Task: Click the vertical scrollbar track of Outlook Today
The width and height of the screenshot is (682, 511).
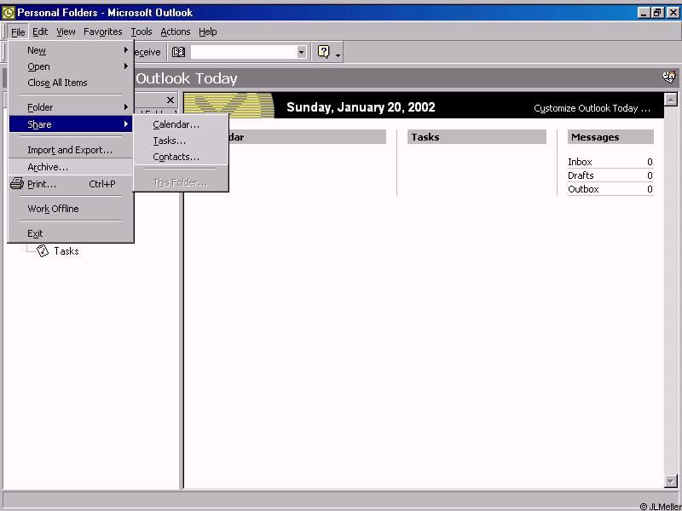Action: point(671,290)
